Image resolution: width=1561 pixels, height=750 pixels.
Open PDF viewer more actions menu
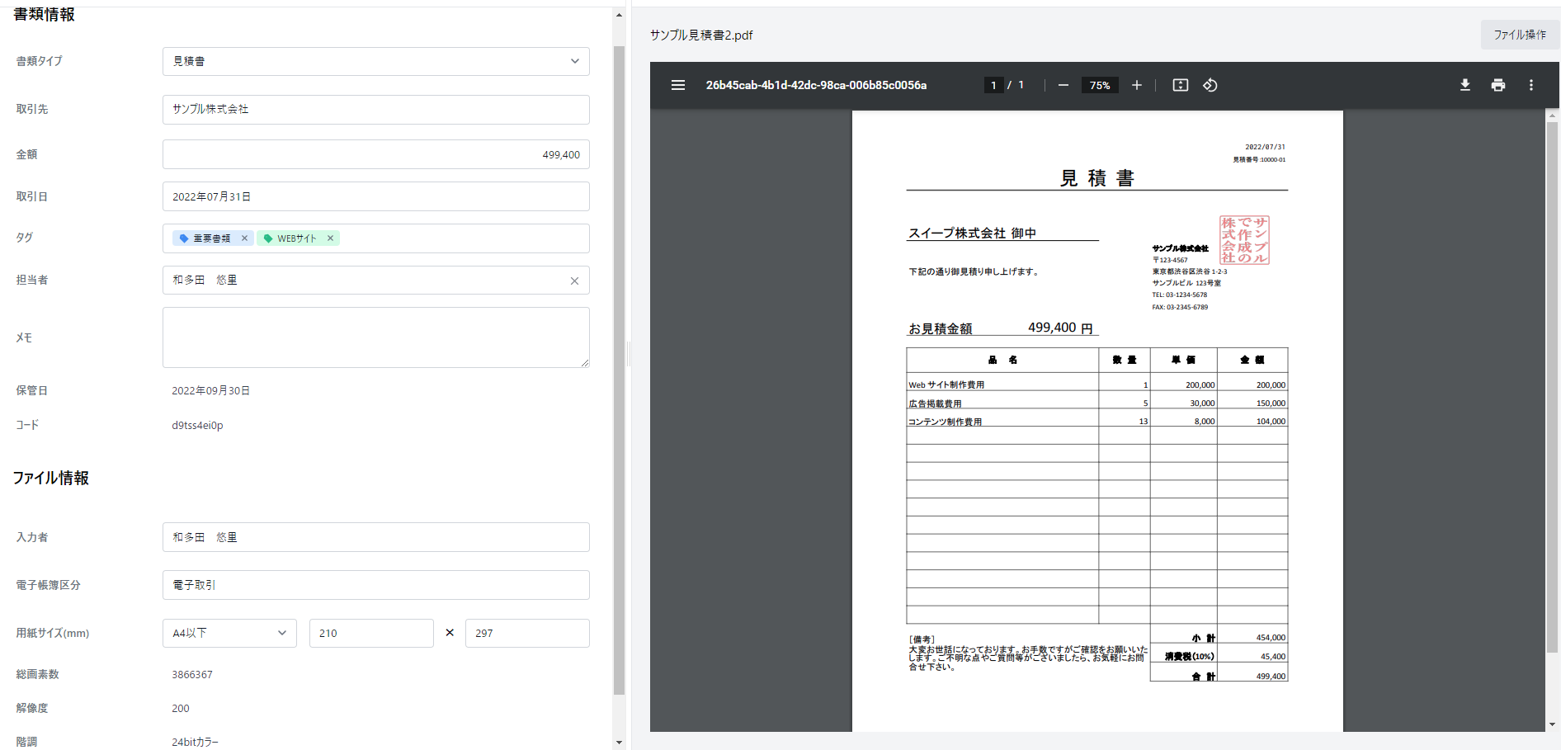[x=1531, y=85]
